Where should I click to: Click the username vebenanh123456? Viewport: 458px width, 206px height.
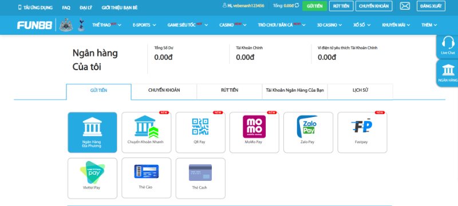click(x=248, y=6)
